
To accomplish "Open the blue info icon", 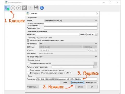I will tap(42, 8).
